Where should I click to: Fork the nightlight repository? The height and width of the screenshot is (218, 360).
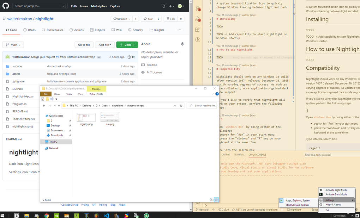170,19
